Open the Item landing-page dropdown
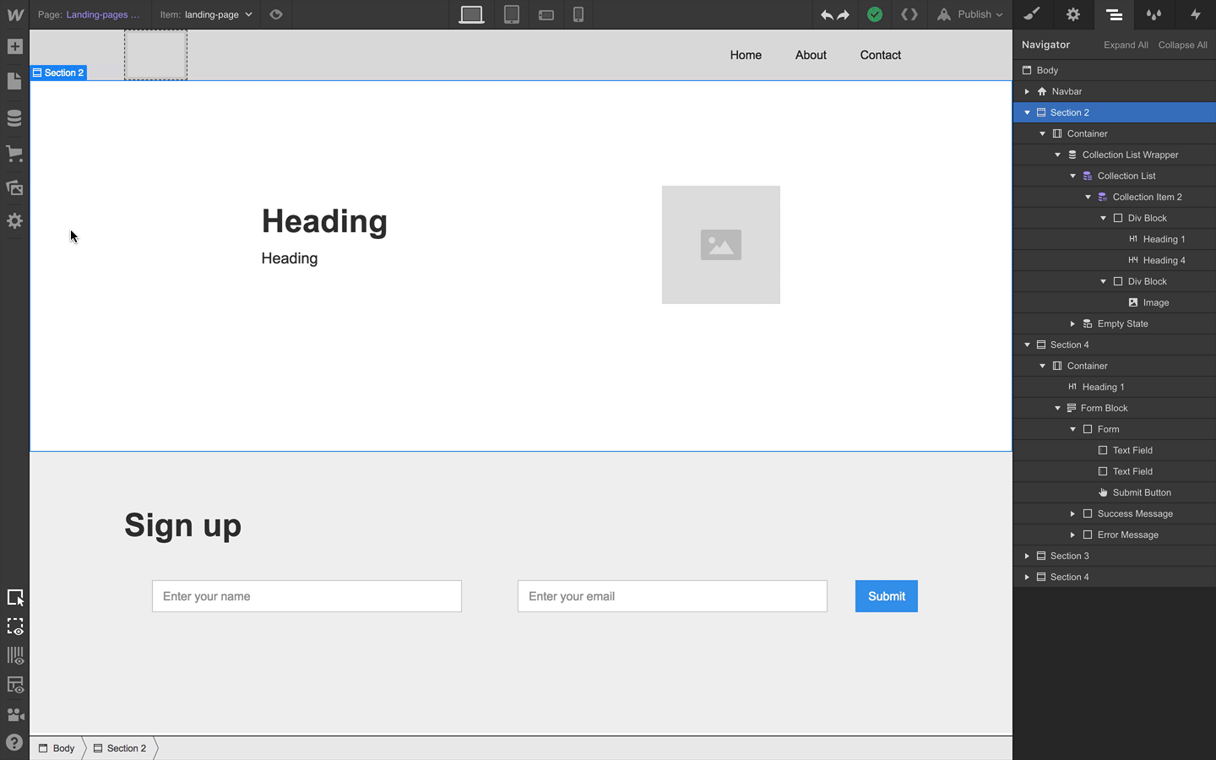 pos(206,14)
